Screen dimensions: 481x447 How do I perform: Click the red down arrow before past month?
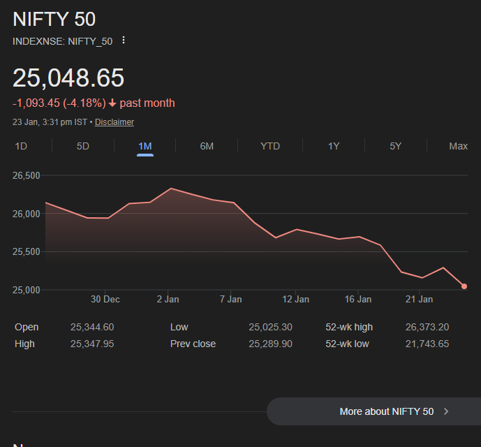pos(112,103)
